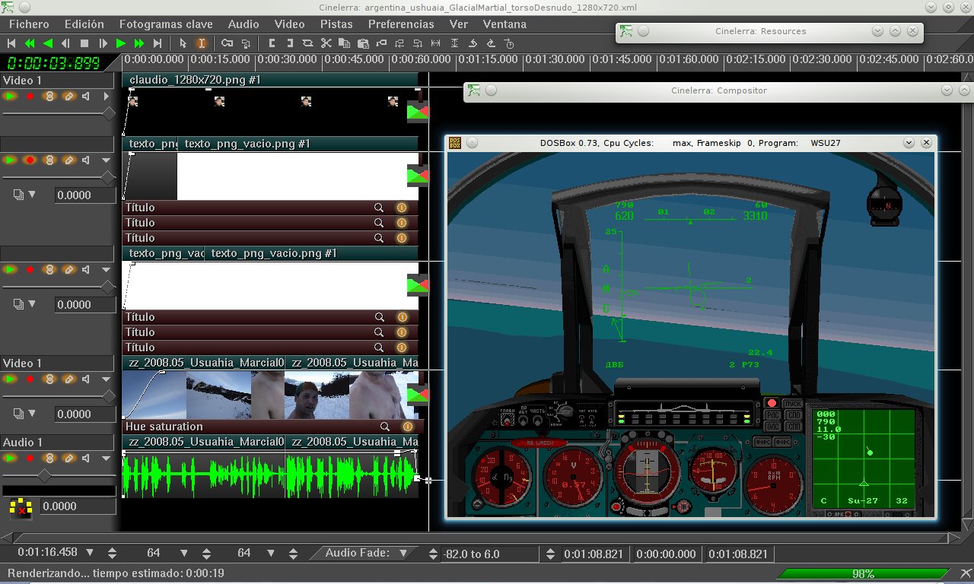Open the Preferencias menu
Screen dimensions: 974x584
click(401, 24)
